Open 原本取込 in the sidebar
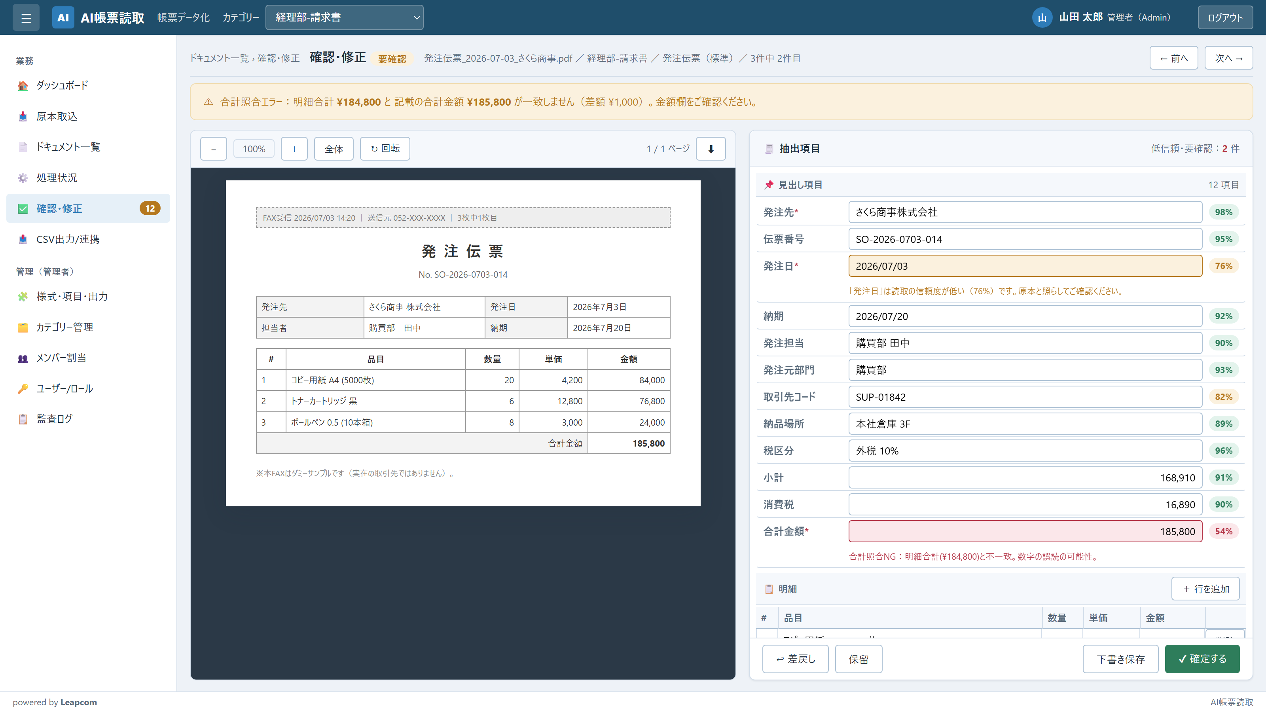 point(88,116)
